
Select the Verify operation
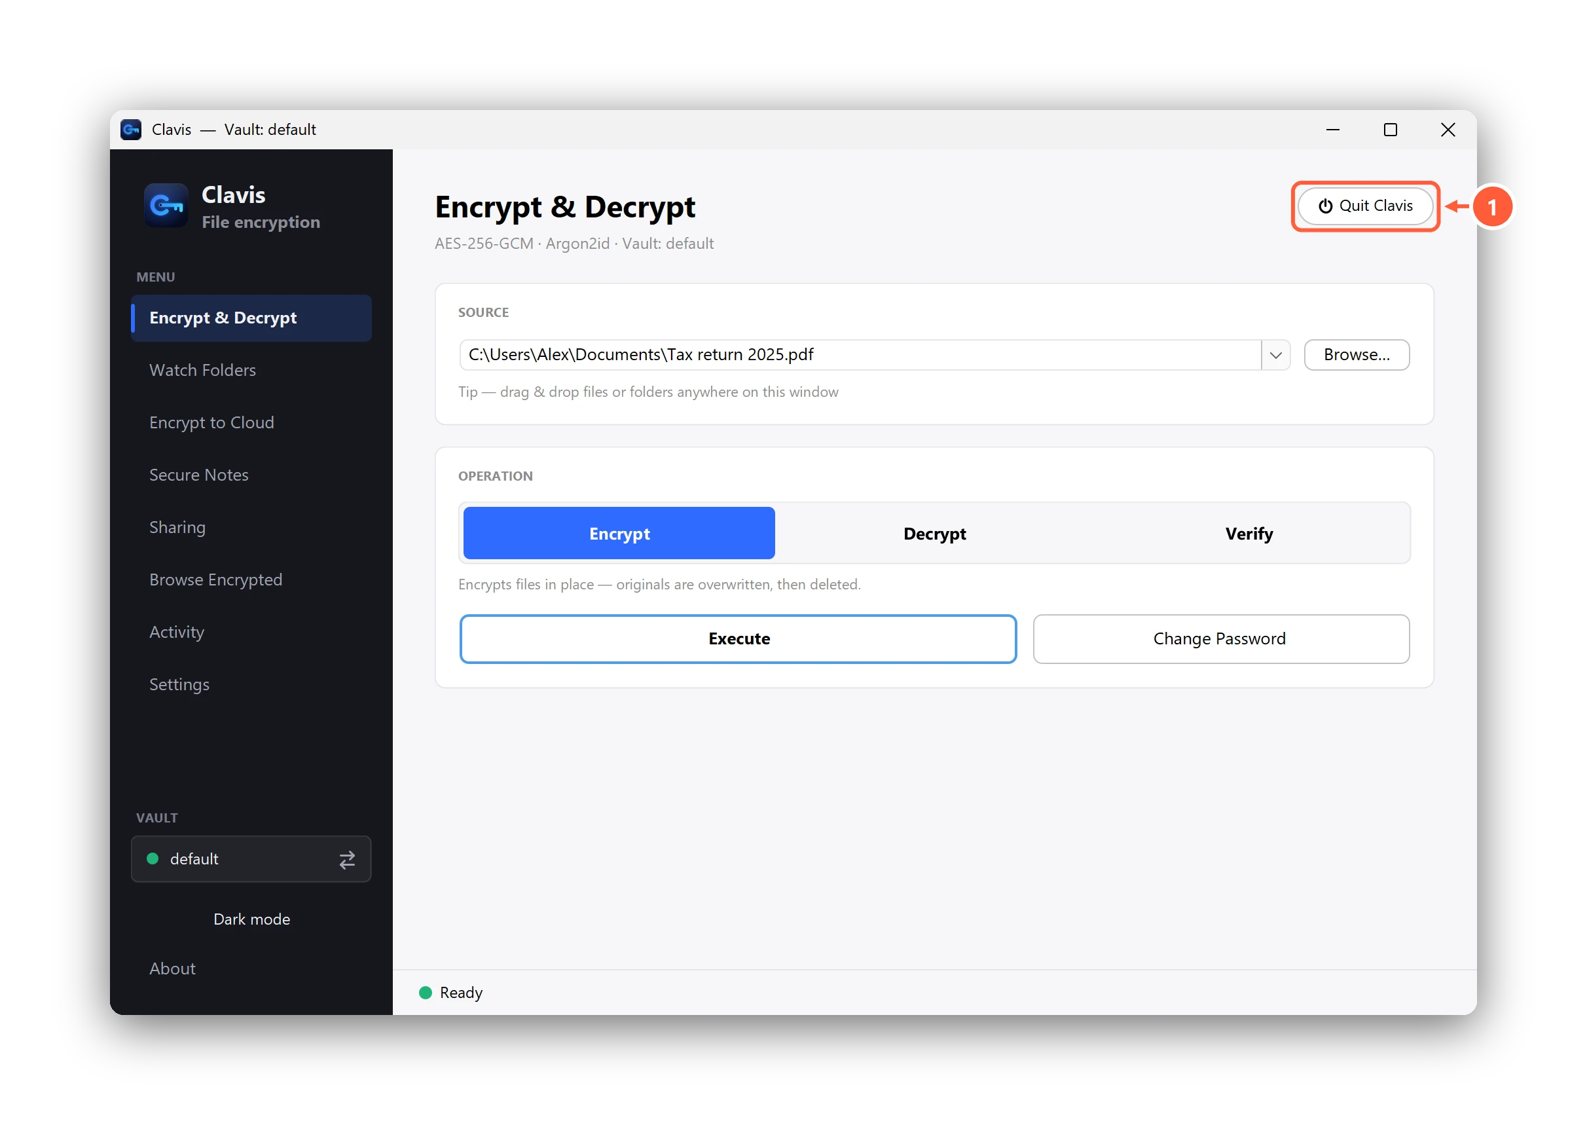tap(1249, 534)
